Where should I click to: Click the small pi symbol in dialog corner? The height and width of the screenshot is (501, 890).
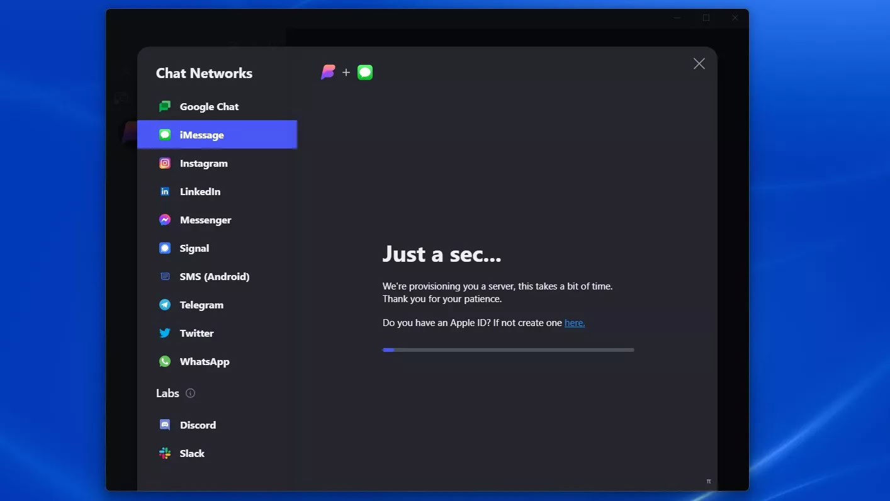[x=709, y=481]
